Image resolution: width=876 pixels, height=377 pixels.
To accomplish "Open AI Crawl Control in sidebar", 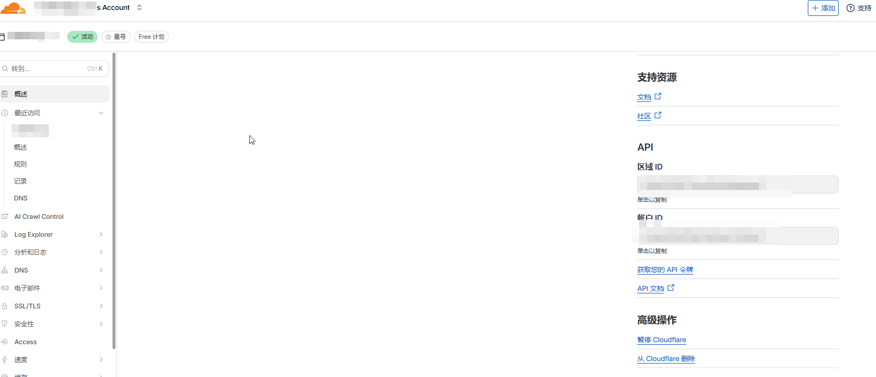I will (39, 216).
